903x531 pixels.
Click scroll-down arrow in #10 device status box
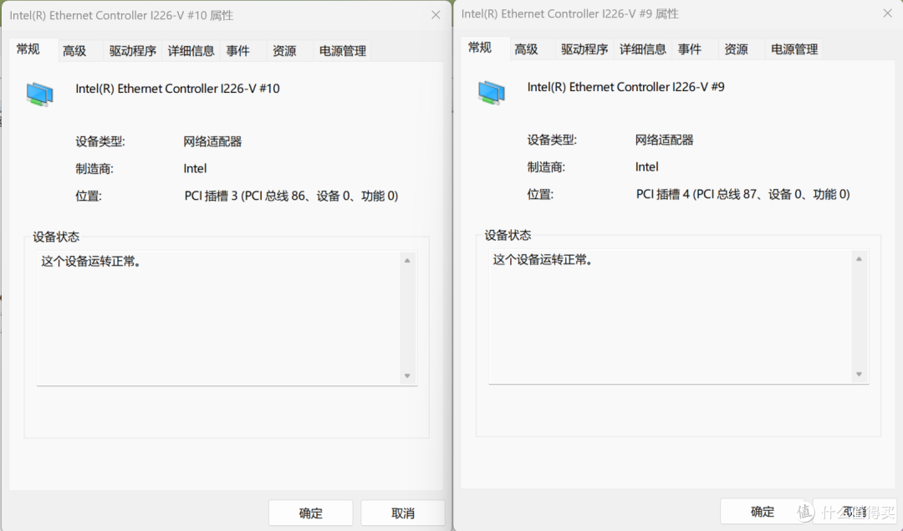click(407, 376)
